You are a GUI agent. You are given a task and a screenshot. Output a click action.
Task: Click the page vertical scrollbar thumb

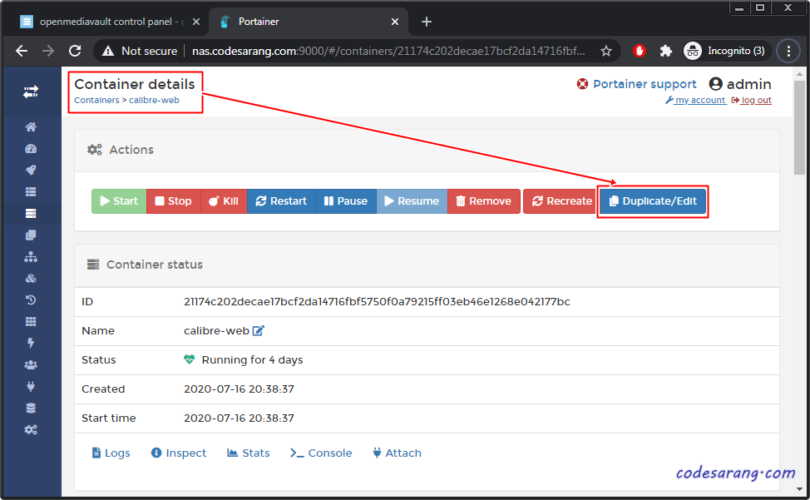click(800, 127)
